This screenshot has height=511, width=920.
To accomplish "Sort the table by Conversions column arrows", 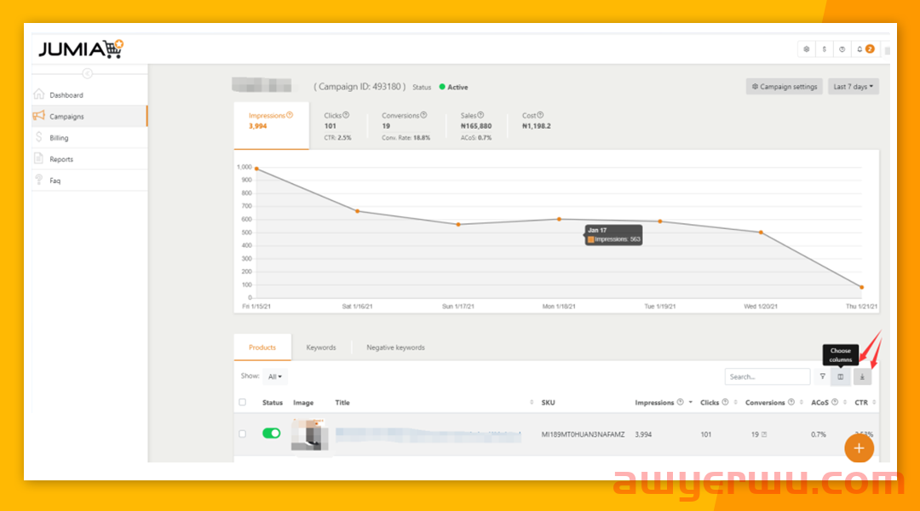I will (801, 403).
